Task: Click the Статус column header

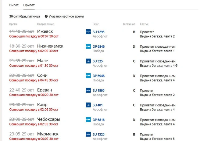Action: [x=144, y=24]
